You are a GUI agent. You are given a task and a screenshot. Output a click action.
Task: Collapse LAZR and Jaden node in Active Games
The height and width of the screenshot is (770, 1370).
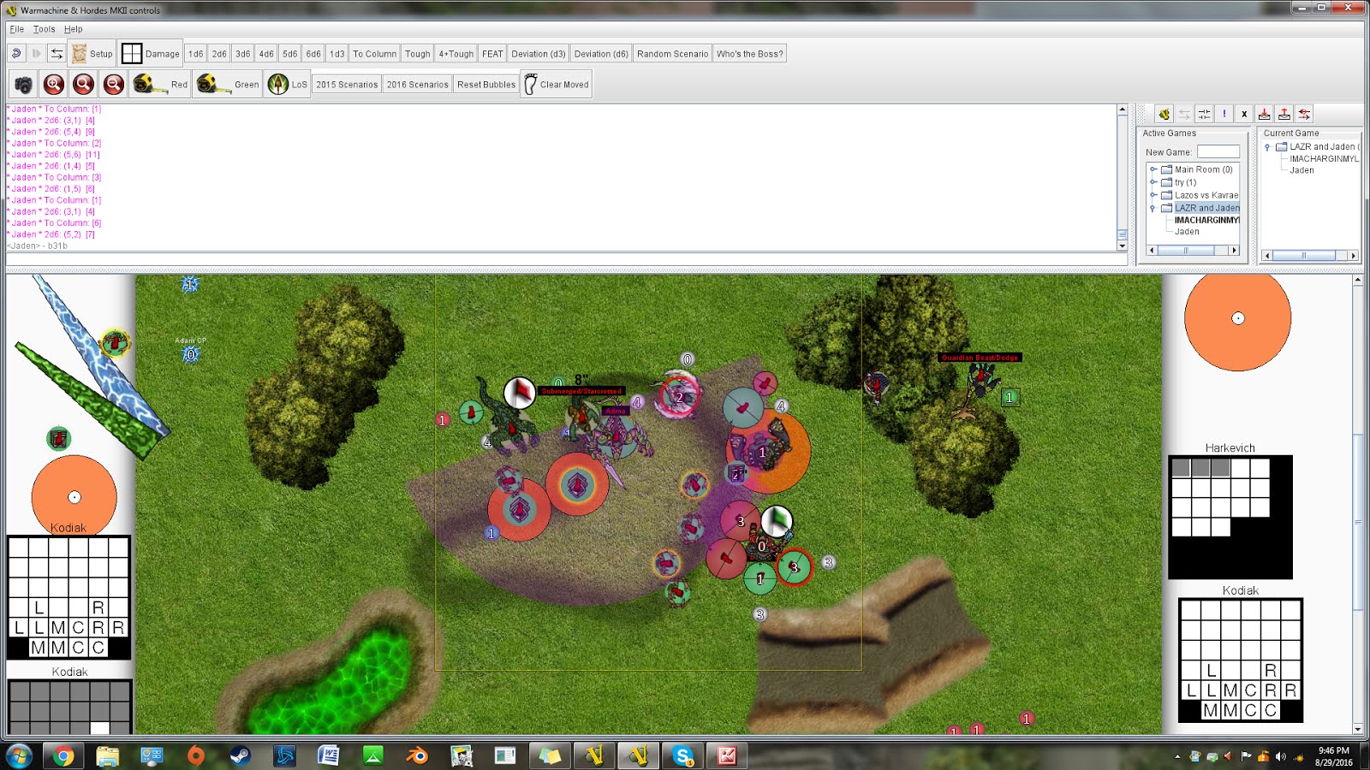tap(1153, 208)
